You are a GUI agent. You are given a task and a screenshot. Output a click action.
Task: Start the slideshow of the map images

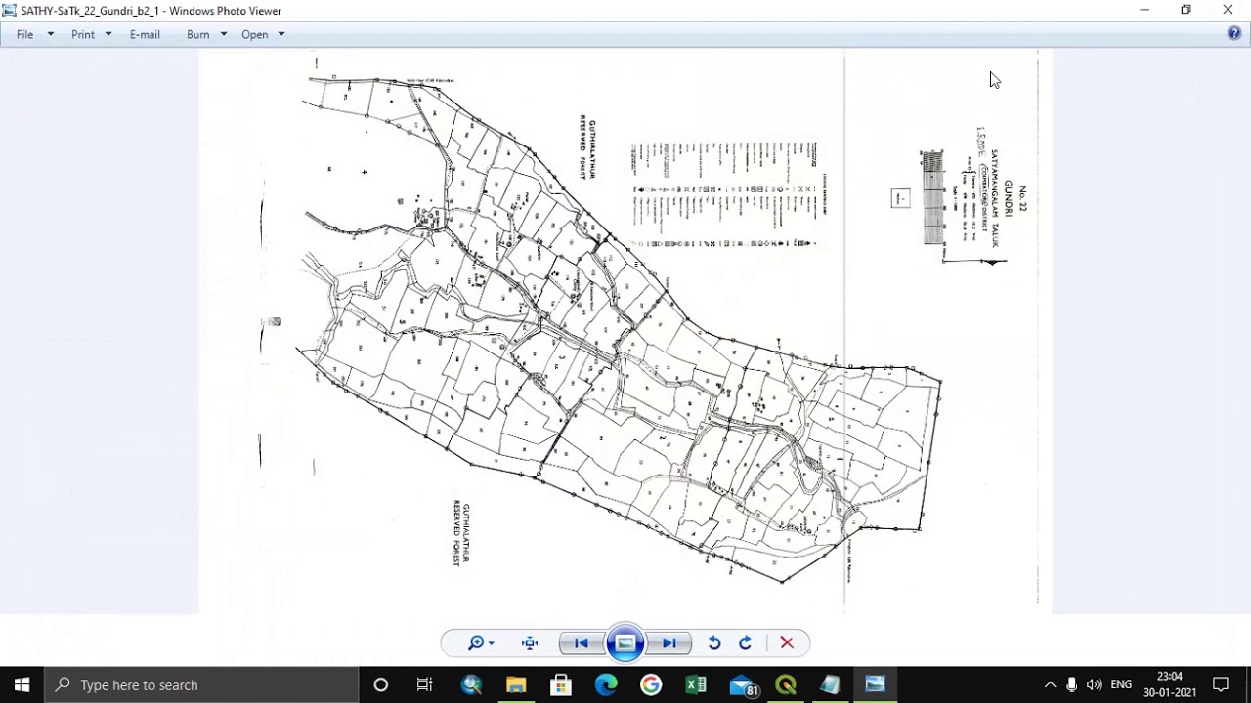pyautogui.click(x=625, y=642)
